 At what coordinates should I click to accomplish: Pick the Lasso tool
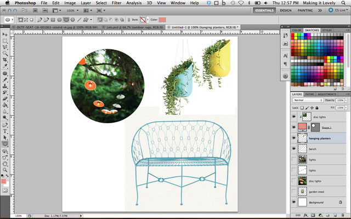click(5, 48)
